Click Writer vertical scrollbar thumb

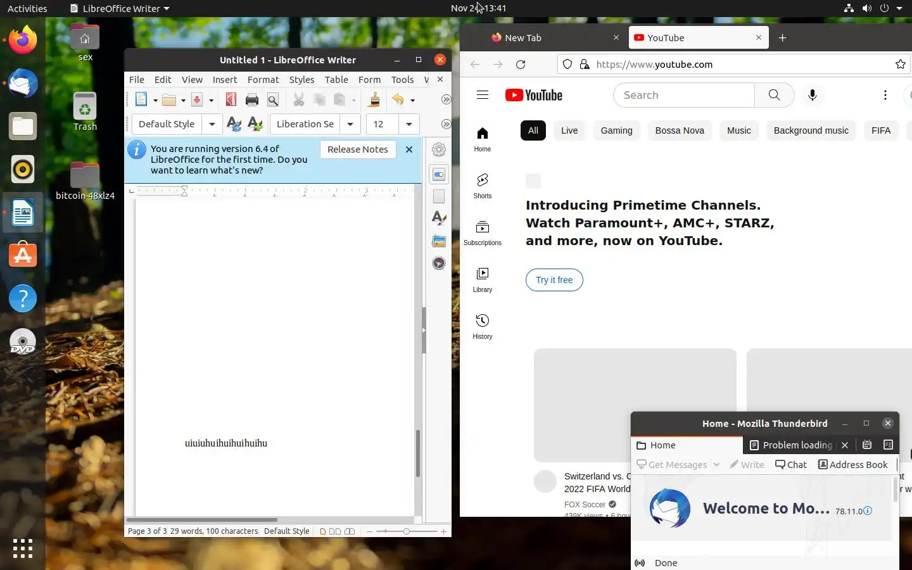(418, 453)
